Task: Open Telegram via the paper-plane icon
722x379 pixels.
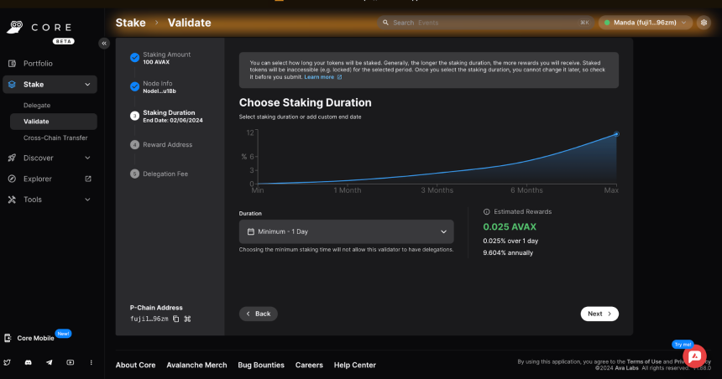Action: [x=50, y=362]
